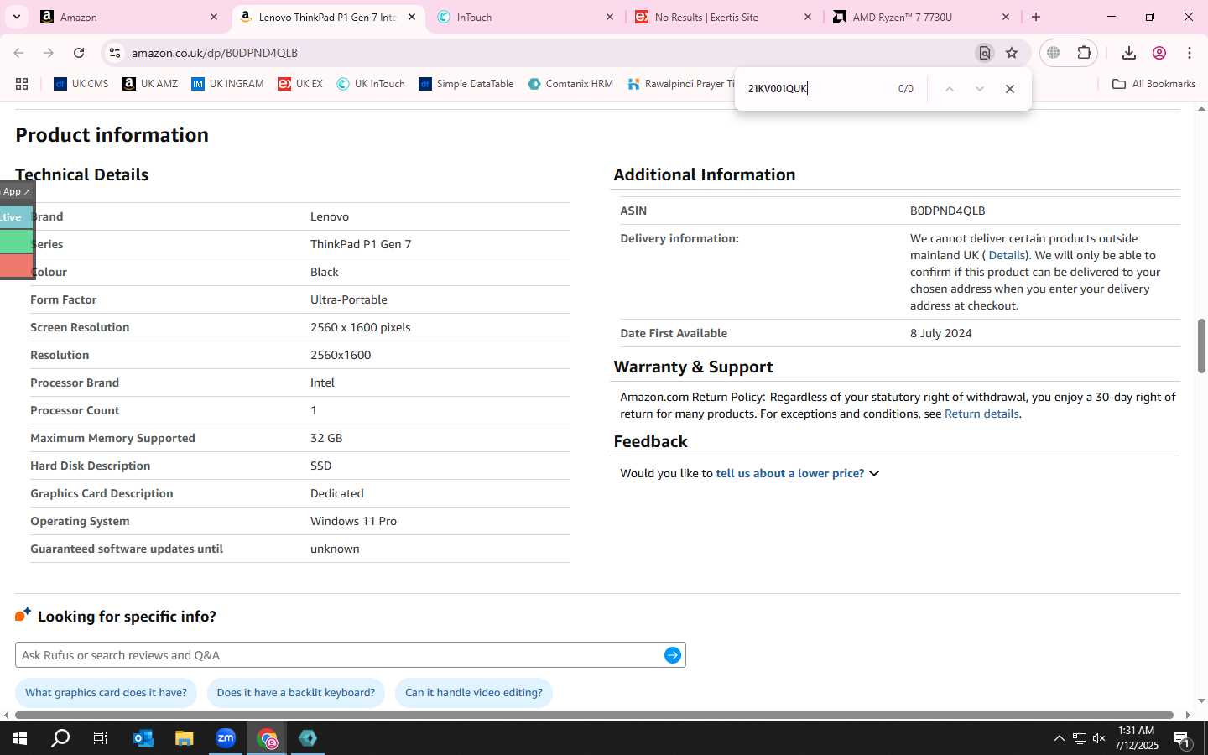Open the translate page icon
1208x755 pixels.
click(x=1054, y=53)
